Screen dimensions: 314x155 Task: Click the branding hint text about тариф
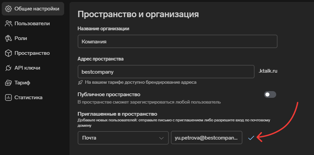[x=140, y=82]
